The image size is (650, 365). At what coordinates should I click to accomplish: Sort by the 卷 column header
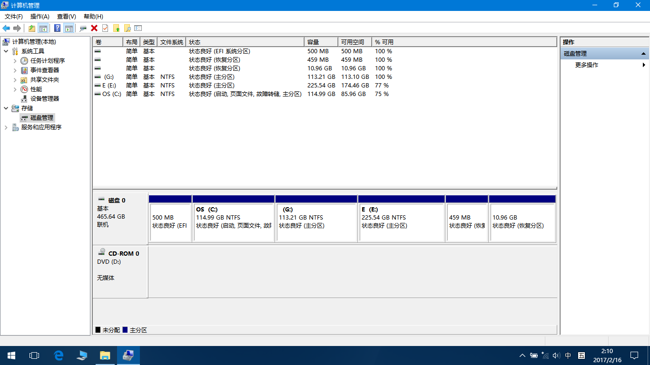pyautogui.click(x=108, y=42)
